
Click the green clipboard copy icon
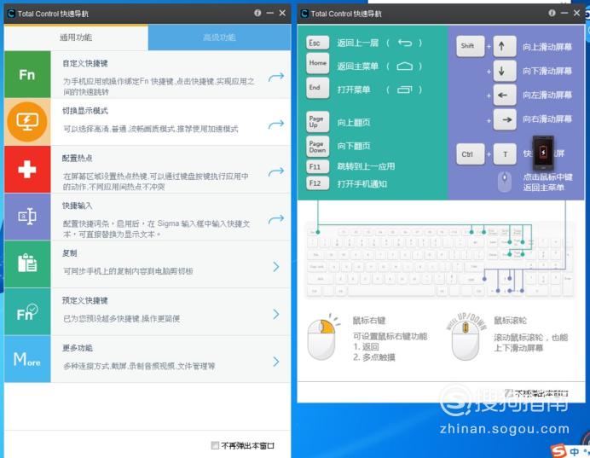click(27, 264)
